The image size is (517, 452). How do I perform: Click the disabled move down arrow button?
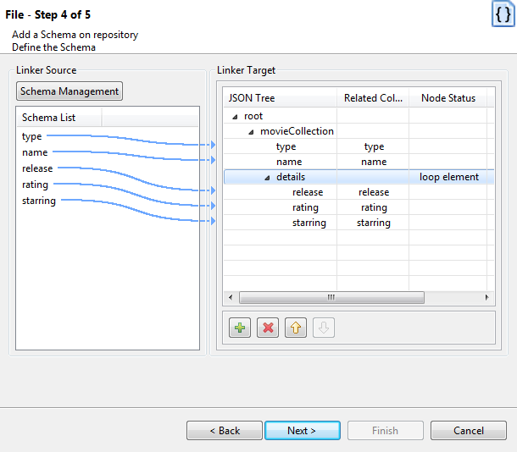[x=324, y=328]
